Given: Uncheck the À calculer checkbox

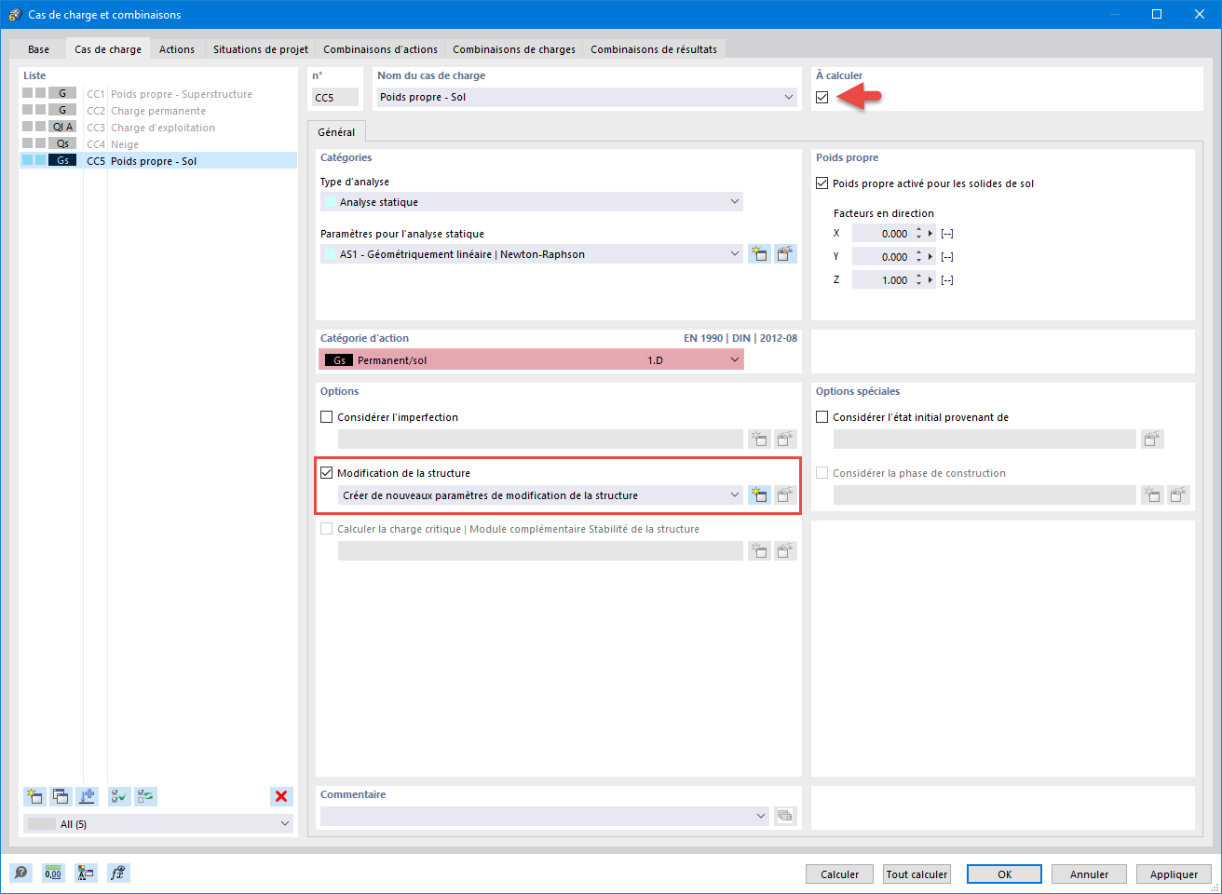Looking at the screenshot, I should [x=821, y=97].
